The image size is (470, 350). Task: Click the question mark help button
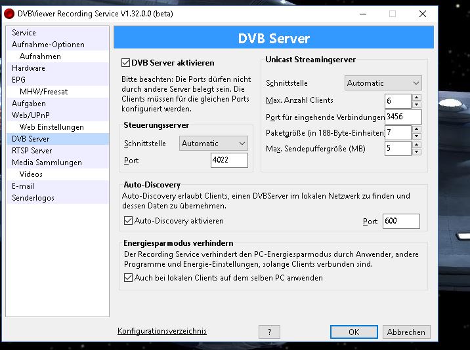(270, 332)
